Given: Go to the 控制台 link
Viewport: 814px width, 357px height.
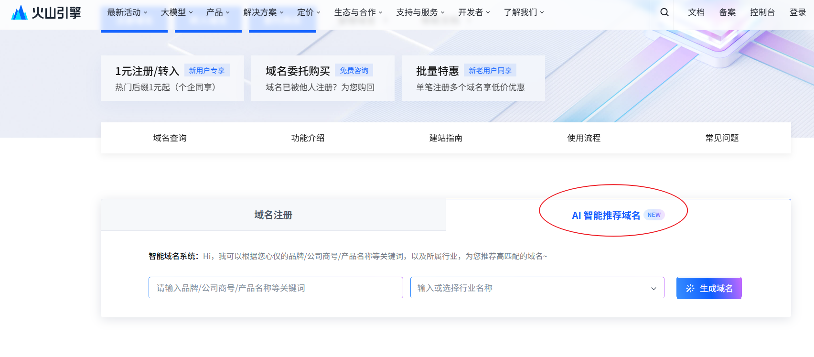Looking at the screenshot, I should 762,12.
